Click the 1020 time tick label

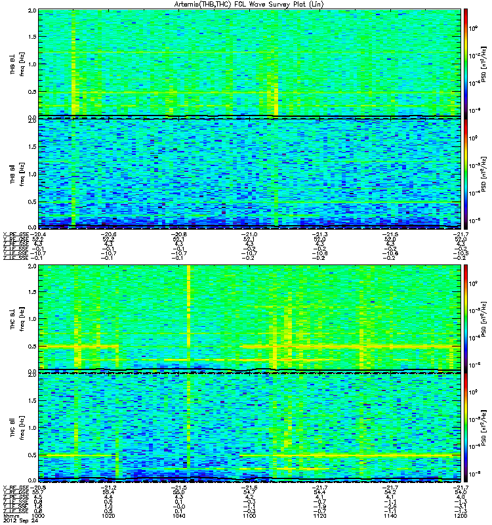point(109,515)
